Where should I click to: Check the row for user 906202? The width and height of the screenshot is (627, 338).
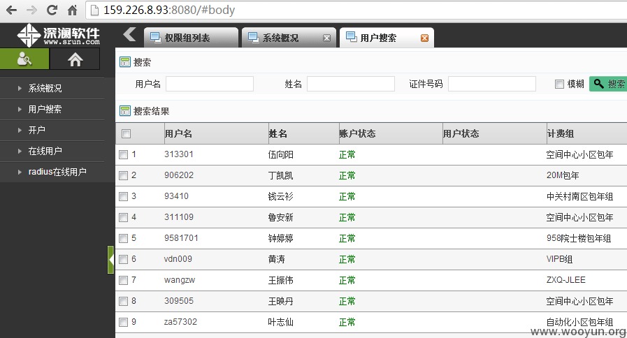pyautogui.click(x=124, y=175)
